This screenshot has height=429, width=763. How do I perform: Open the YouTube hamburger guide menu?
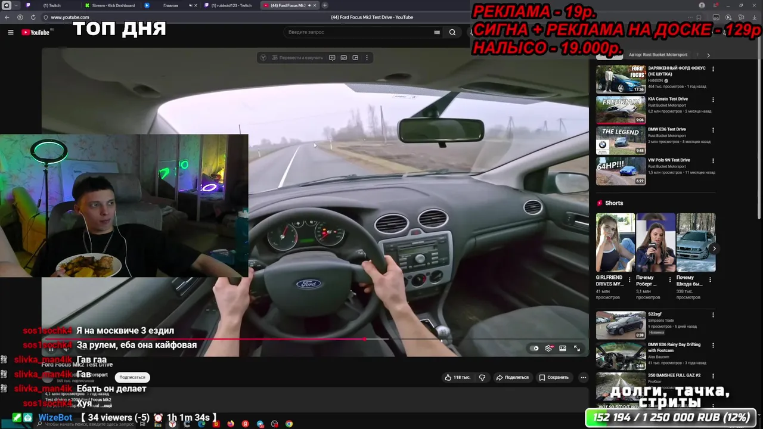tap(11, 32)
